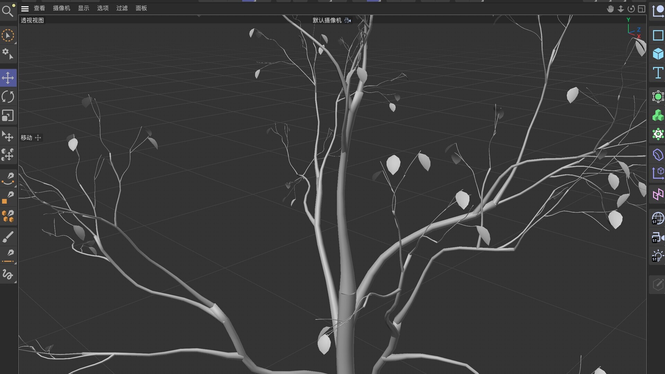Click the 默认摄像机 camera label
Screen dimensions: 665x374
[327, 20]
